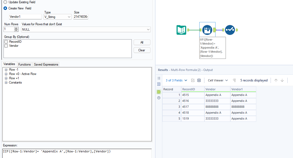293x158 pixels.
Task: Switch to the Saved Expressions tab
Action: pos(46,64)
